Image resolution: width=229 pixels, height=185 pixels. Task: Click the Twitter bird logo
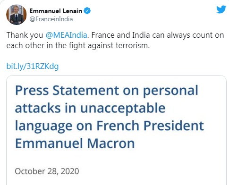click(x=221, y=9)
